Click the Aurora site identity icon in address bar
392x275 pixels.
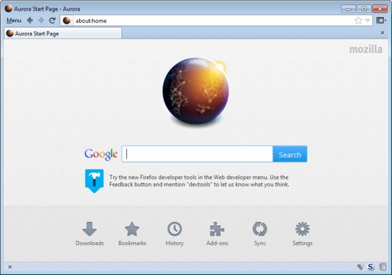point(67,20)
